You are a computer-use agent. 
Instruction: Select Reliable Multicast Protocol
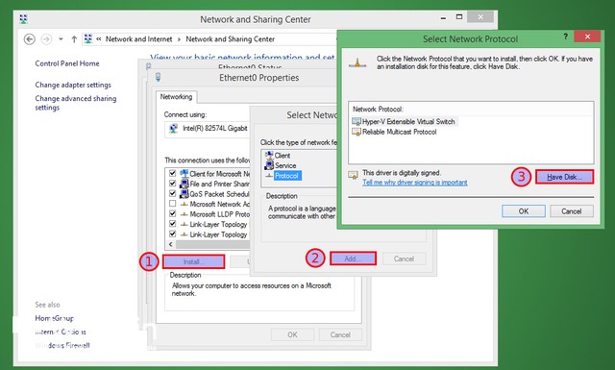pyautogui.click(x=400, y=132)
